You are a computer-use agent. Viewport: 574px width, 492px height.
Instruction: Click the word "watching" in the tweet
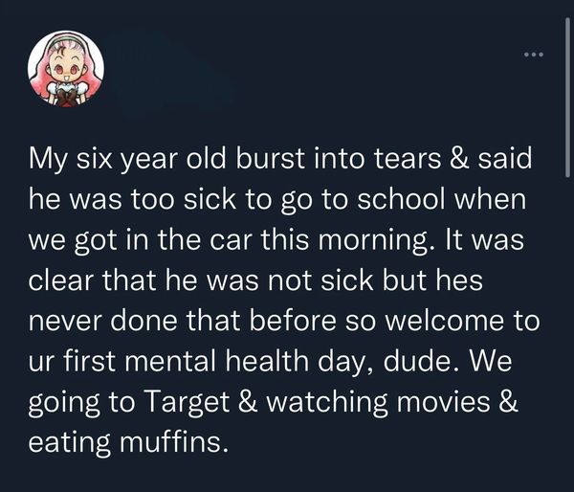(326, 402)
